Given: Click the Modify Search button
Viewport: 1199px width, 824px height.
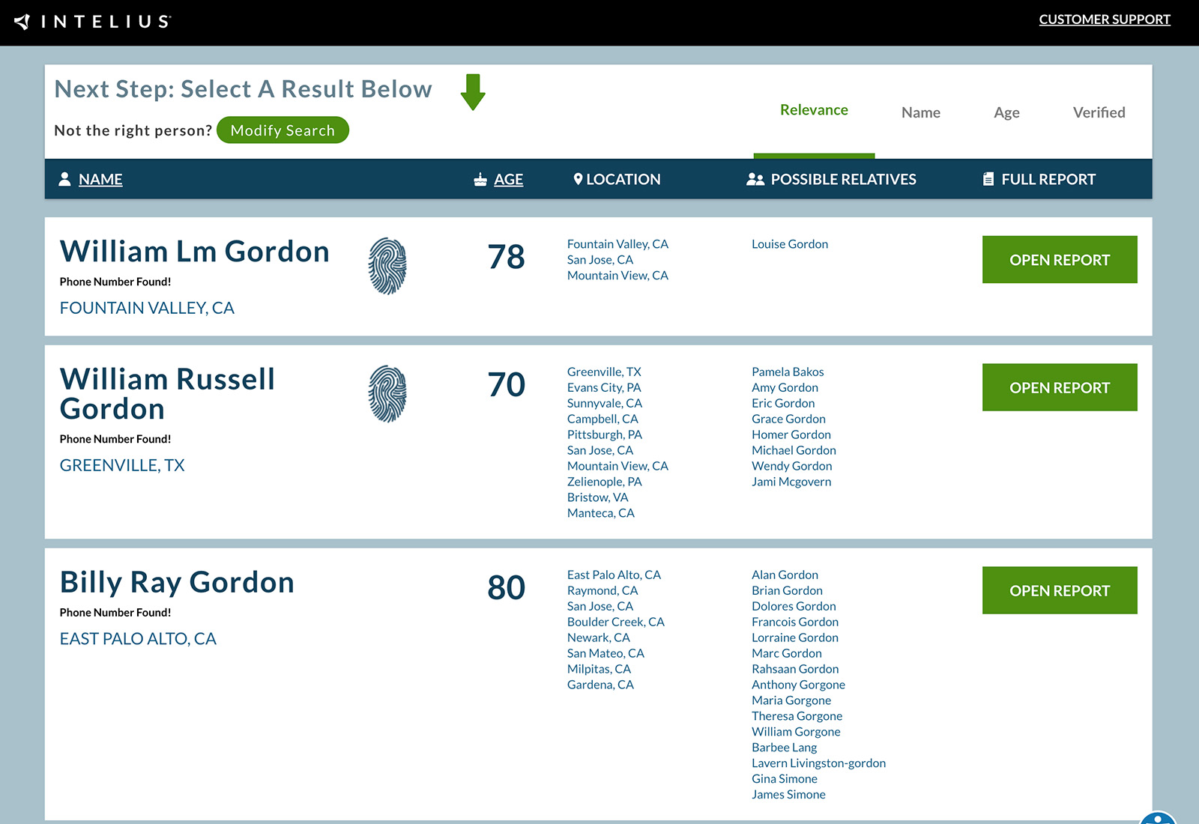Looking at the screenshot, I should (283, 130).
